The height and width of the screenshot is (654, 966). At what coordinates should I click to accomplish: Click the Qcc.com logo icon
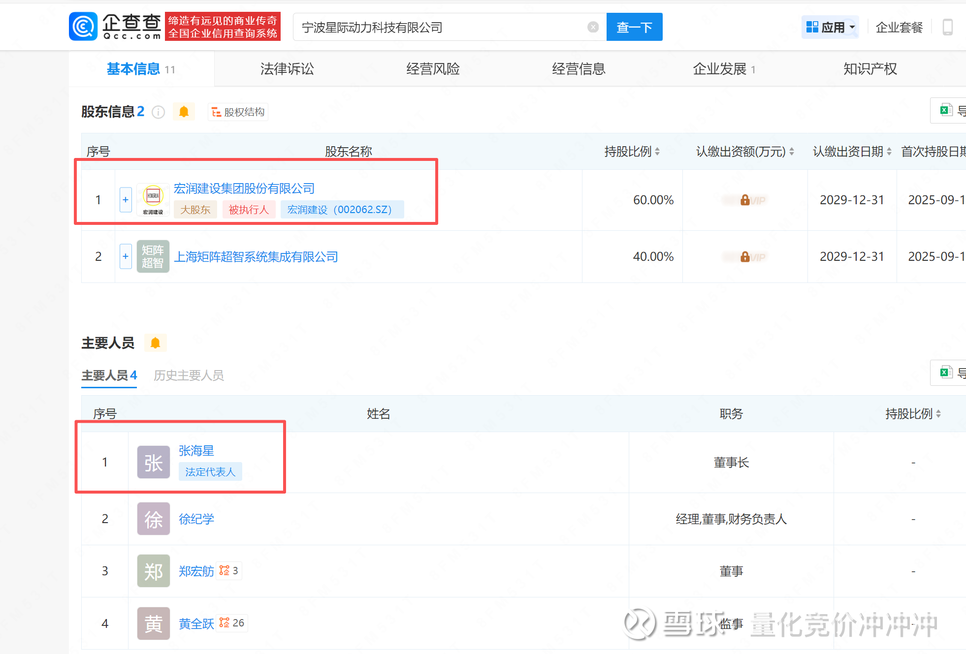click(x=83, y=27)
